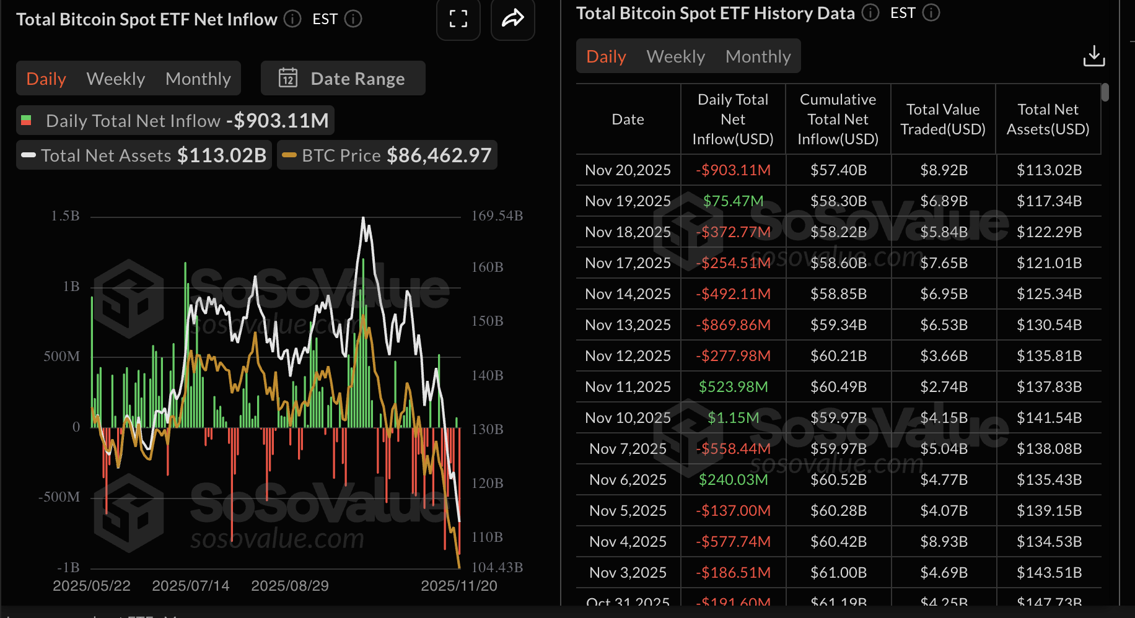View info for History Data title
The image size is (1135, 618).
[x=870, y=12]
